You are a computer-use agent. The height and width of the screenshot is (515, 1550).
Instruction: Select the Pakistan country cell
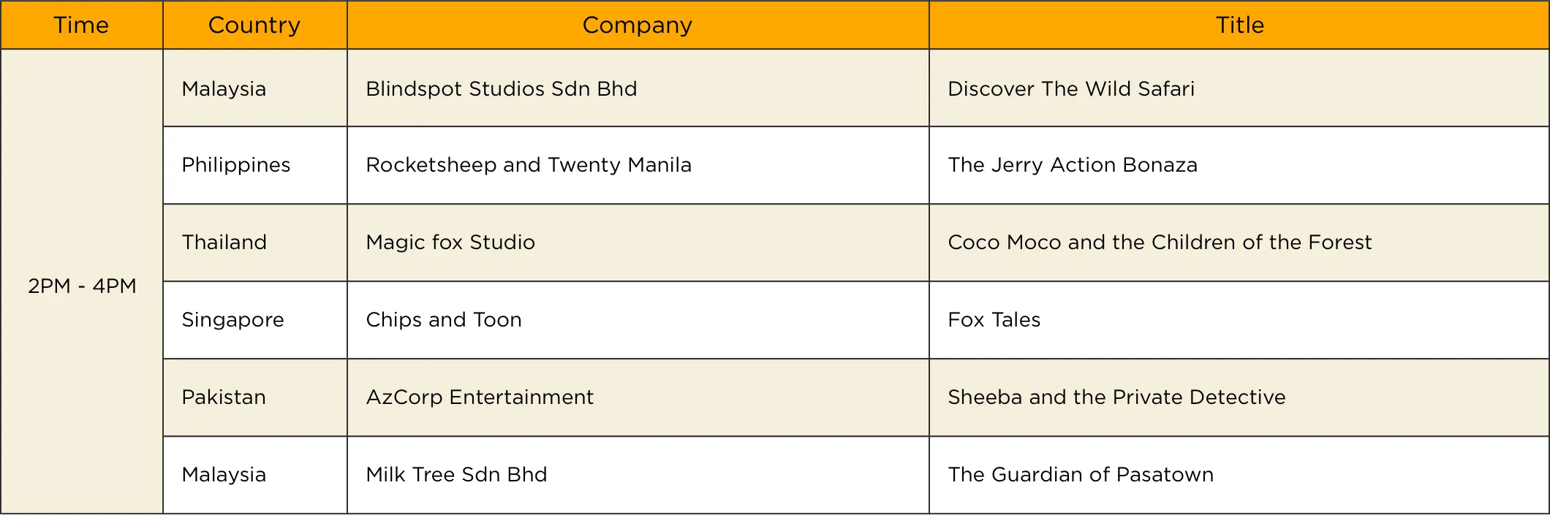[x=224, y=397]
